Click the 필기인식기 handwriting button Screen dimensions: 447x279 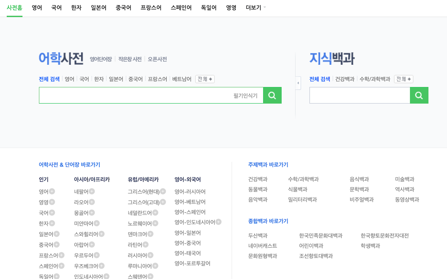coord(246,96)
